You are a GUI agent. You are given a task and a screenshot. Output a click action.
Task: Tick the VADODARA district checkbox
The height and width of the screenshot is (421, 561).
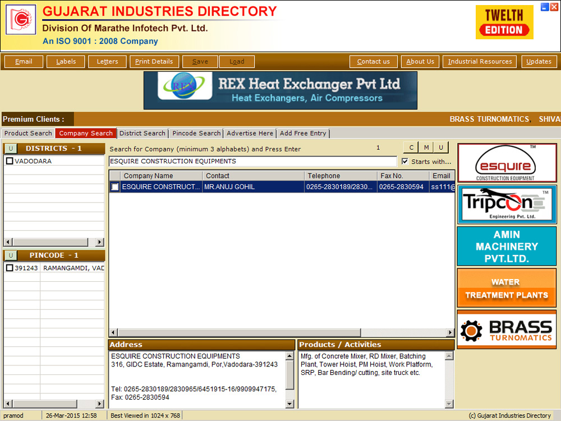point(10,161)
